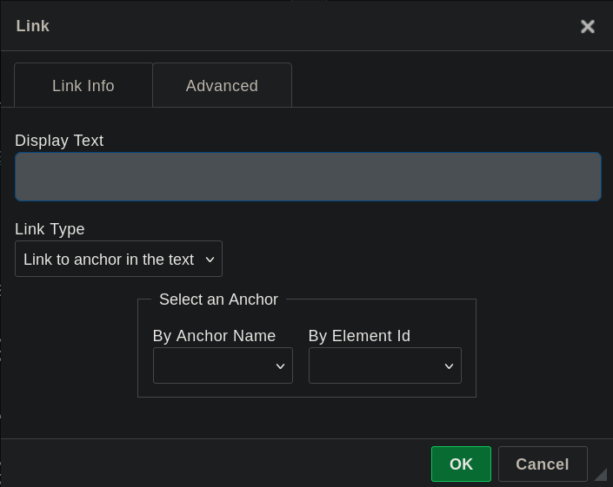Click the Display Text label
The width and height of the screenshot is (613, 487).
(59, 141)
